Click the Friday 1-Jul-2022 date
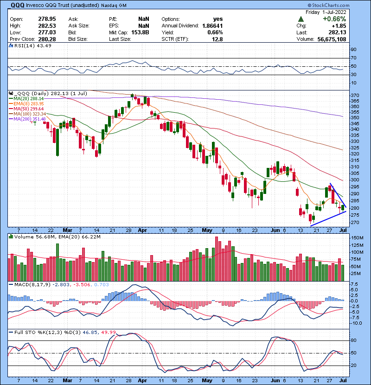The image size is (371, 385). click(x=326, y=12)
